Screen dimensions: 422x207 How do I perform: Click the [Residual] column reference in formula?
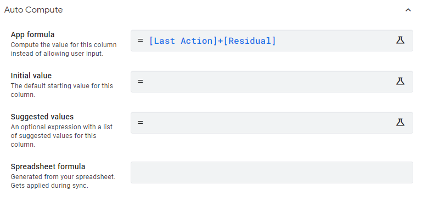tap(250, 41)
